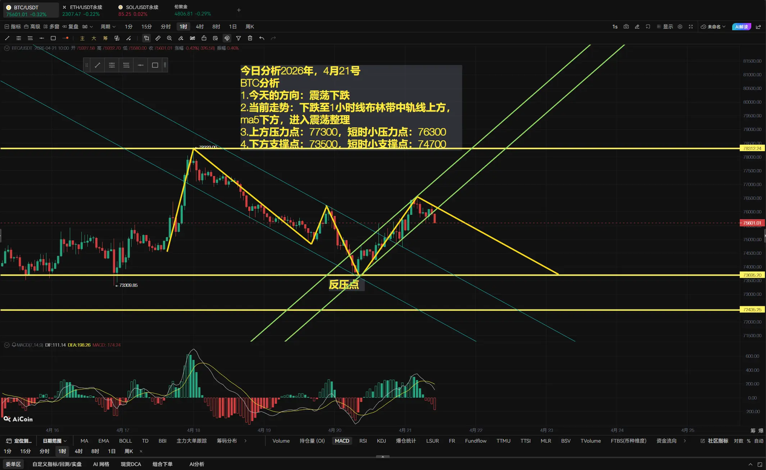766x470 pixels.
Task: Click the undo arrow icon
Action: pyautogui.click(x=262, y=38)
